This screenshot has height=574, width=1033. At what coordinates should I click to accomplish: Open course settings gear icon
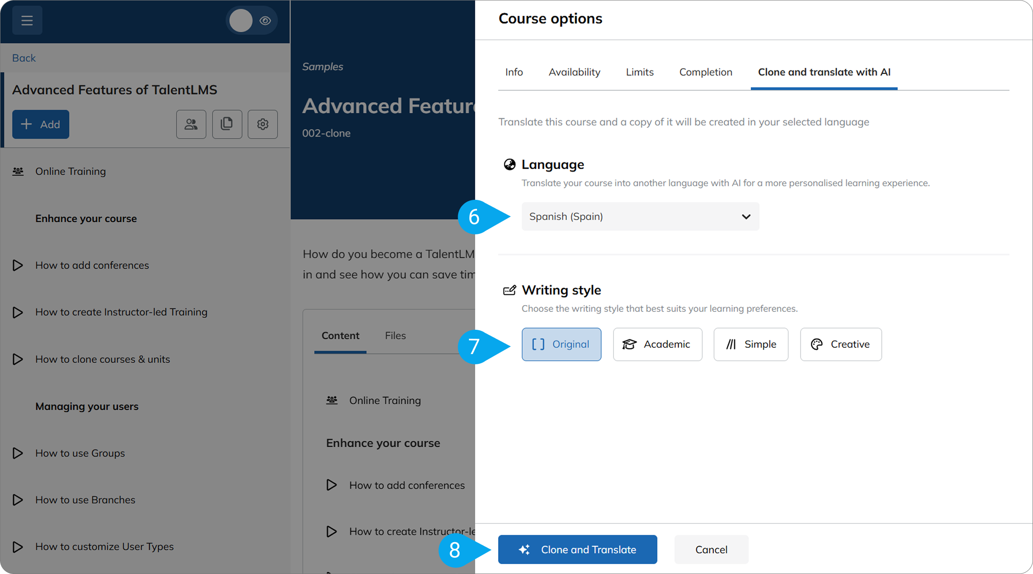coord(263,124)
